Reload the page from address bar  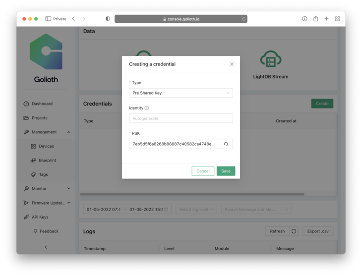[243, 19]
